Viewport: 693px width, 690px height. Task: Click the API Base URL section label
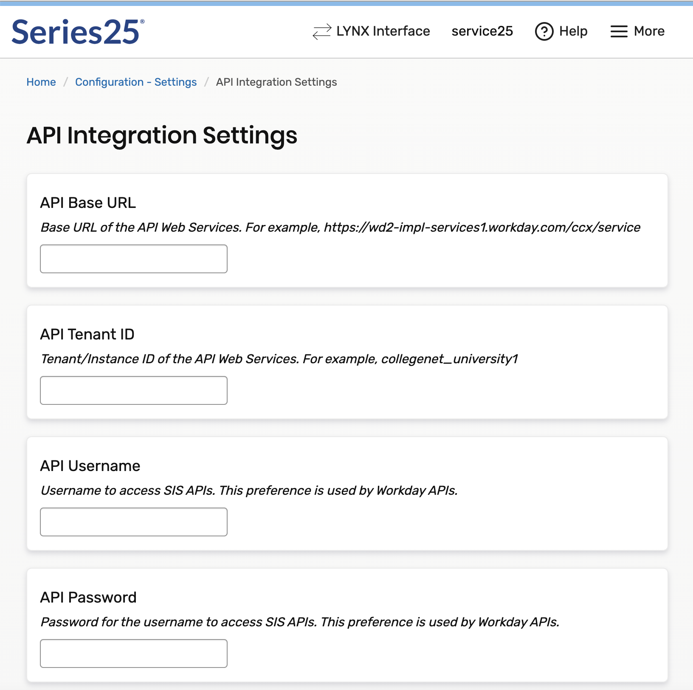(88, 203)
